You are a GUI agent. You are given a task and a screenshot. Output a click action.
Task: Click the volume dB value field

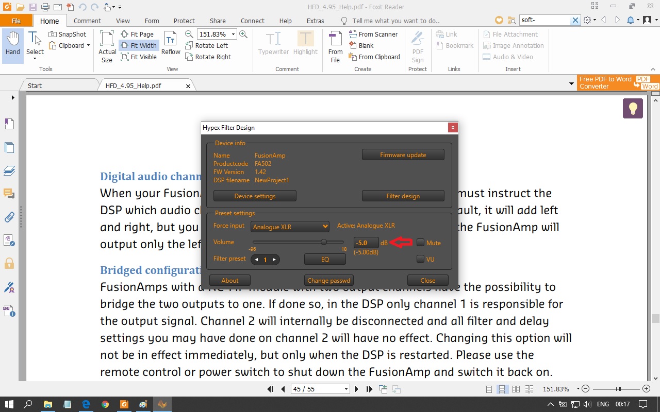coord(366,243)
